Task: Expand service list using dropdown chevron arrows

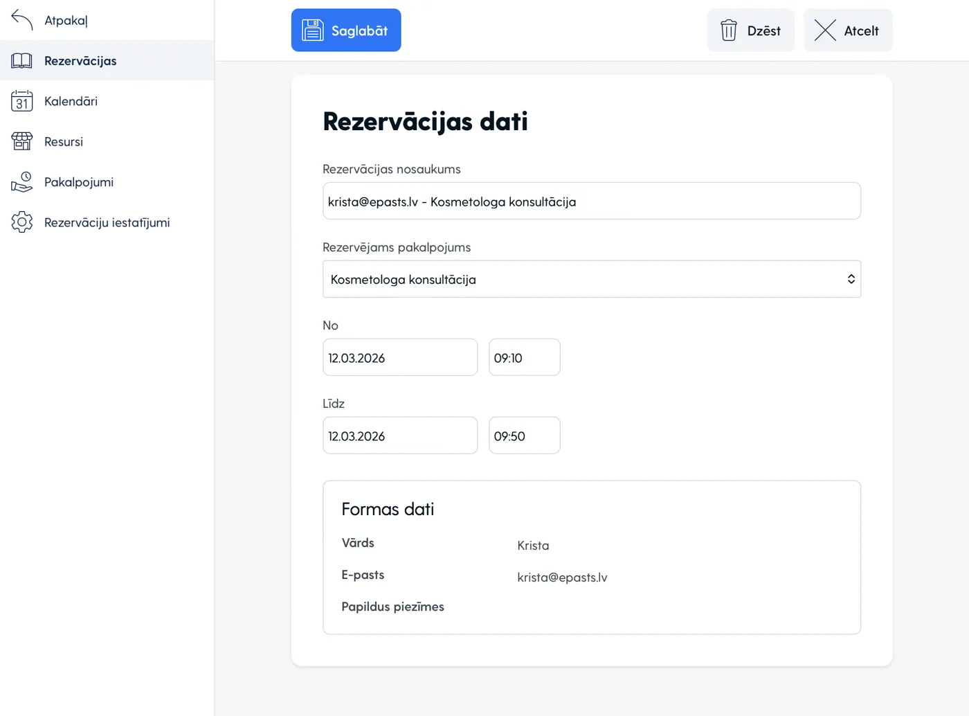Action: click(851, 279)
